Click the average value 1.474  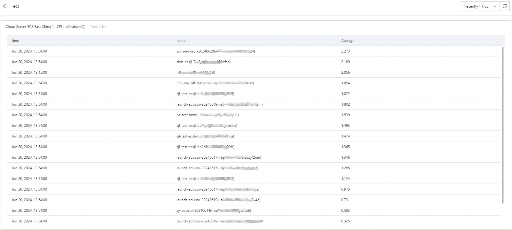(345, 136)
